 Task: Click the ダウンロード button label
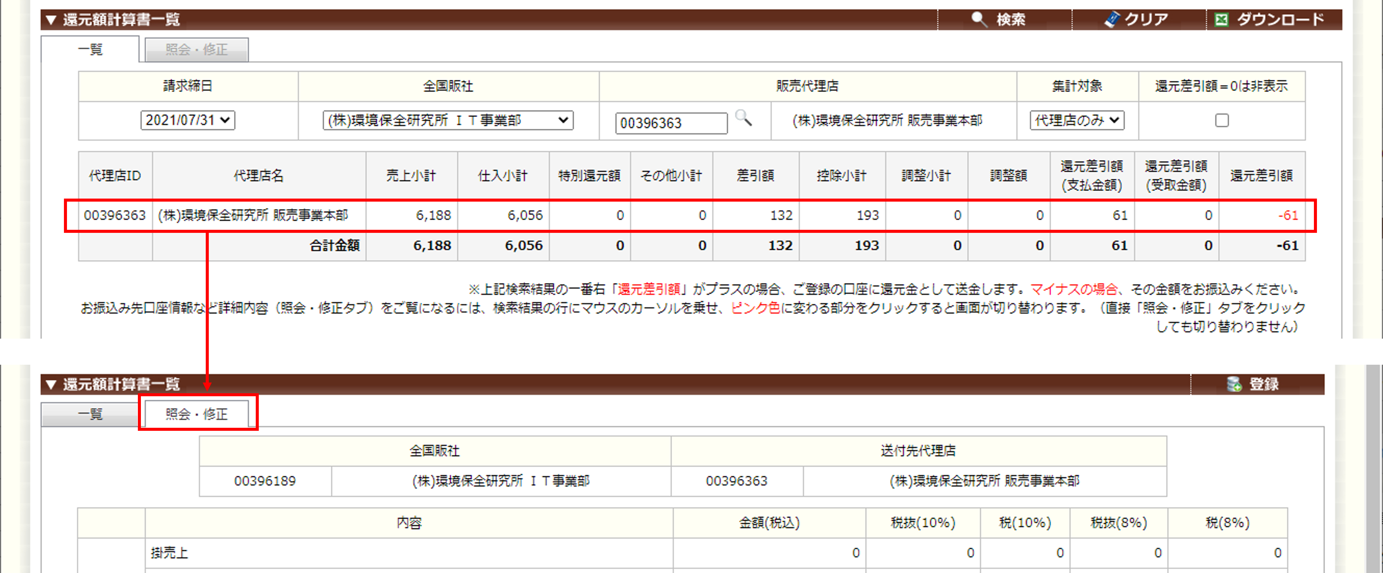coord(1281,20)
